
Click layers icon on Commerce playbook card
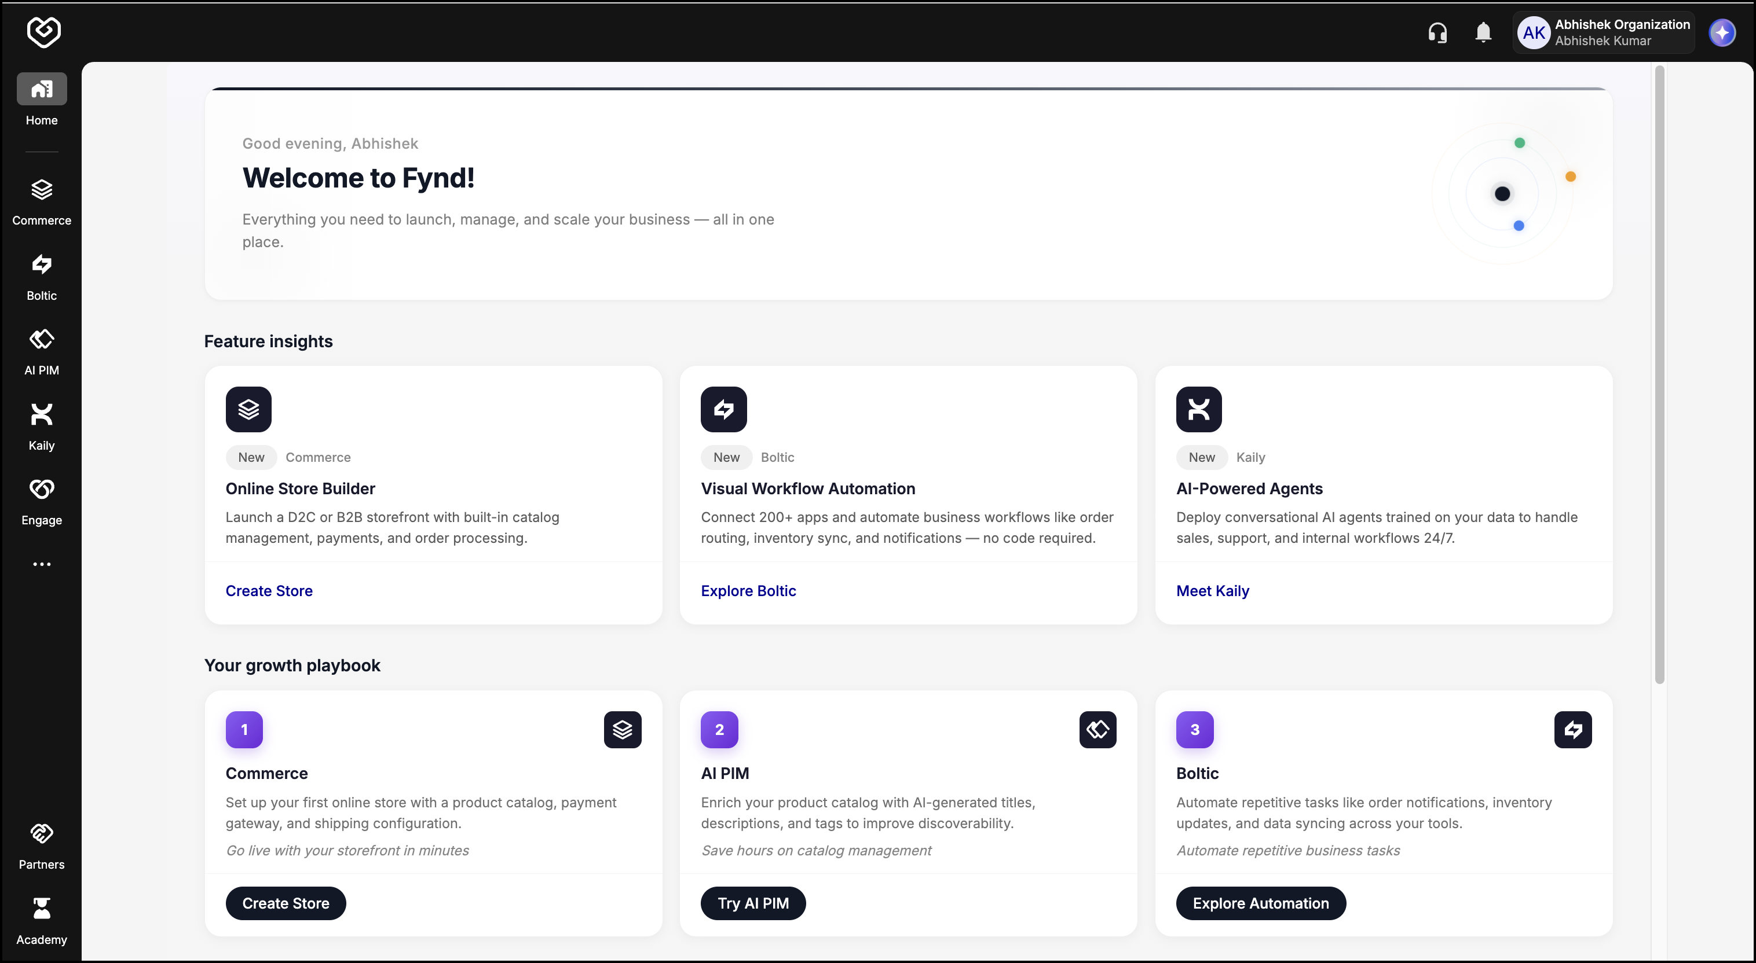click(x=623, y=729)
